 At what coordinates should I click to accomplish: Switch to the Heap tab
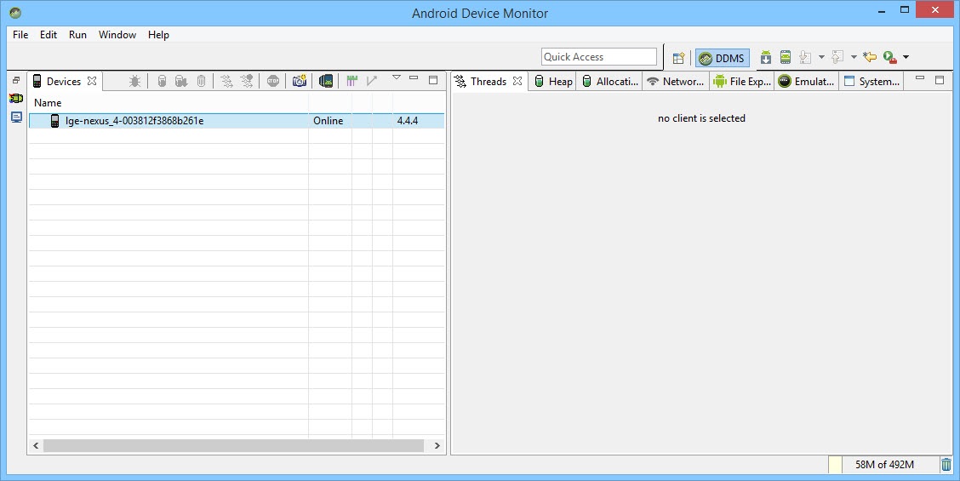[x=552, y=82]
